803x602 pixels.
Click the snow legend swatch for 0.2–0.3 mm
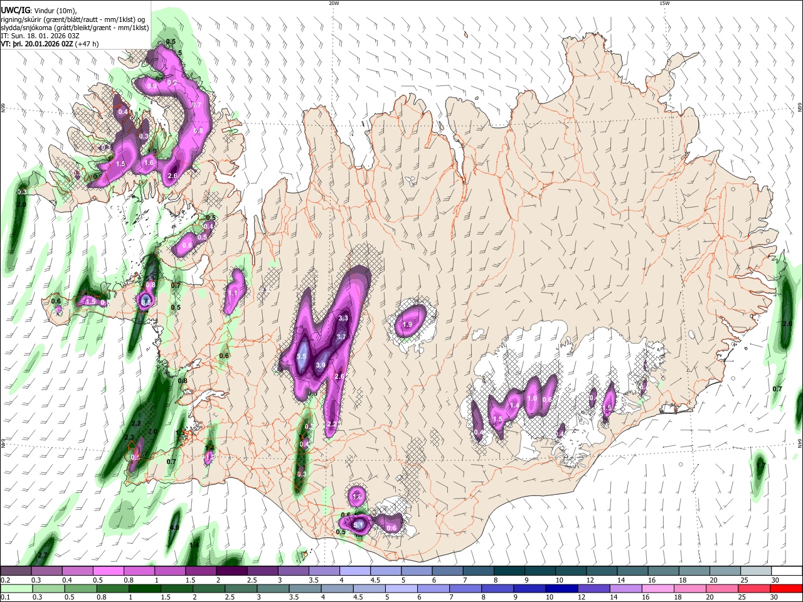pos(16,571)
